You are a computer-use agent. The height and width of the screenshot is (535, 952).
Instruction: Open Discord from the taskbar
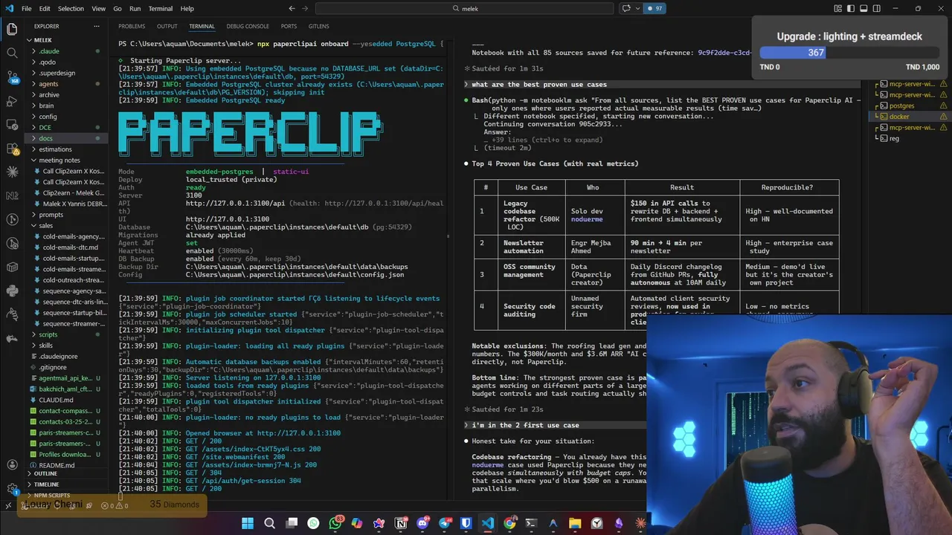pos(423,523)
